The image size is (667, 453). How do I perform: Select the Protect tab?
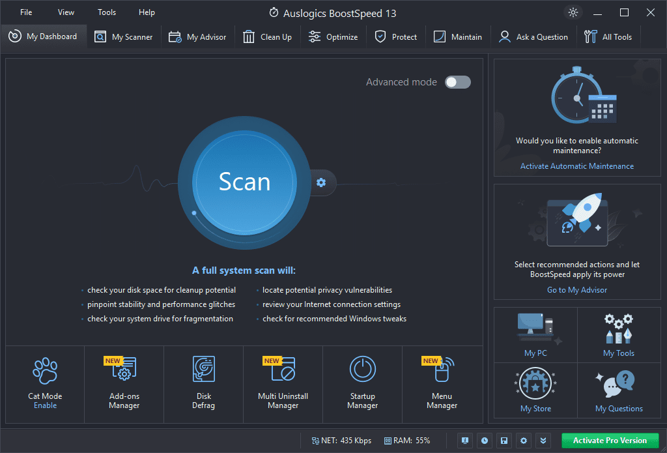point(396,37)
